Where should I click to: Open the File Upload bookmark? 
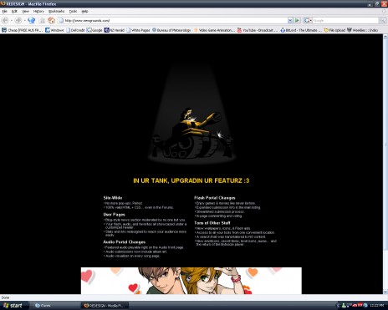point(334,30)
